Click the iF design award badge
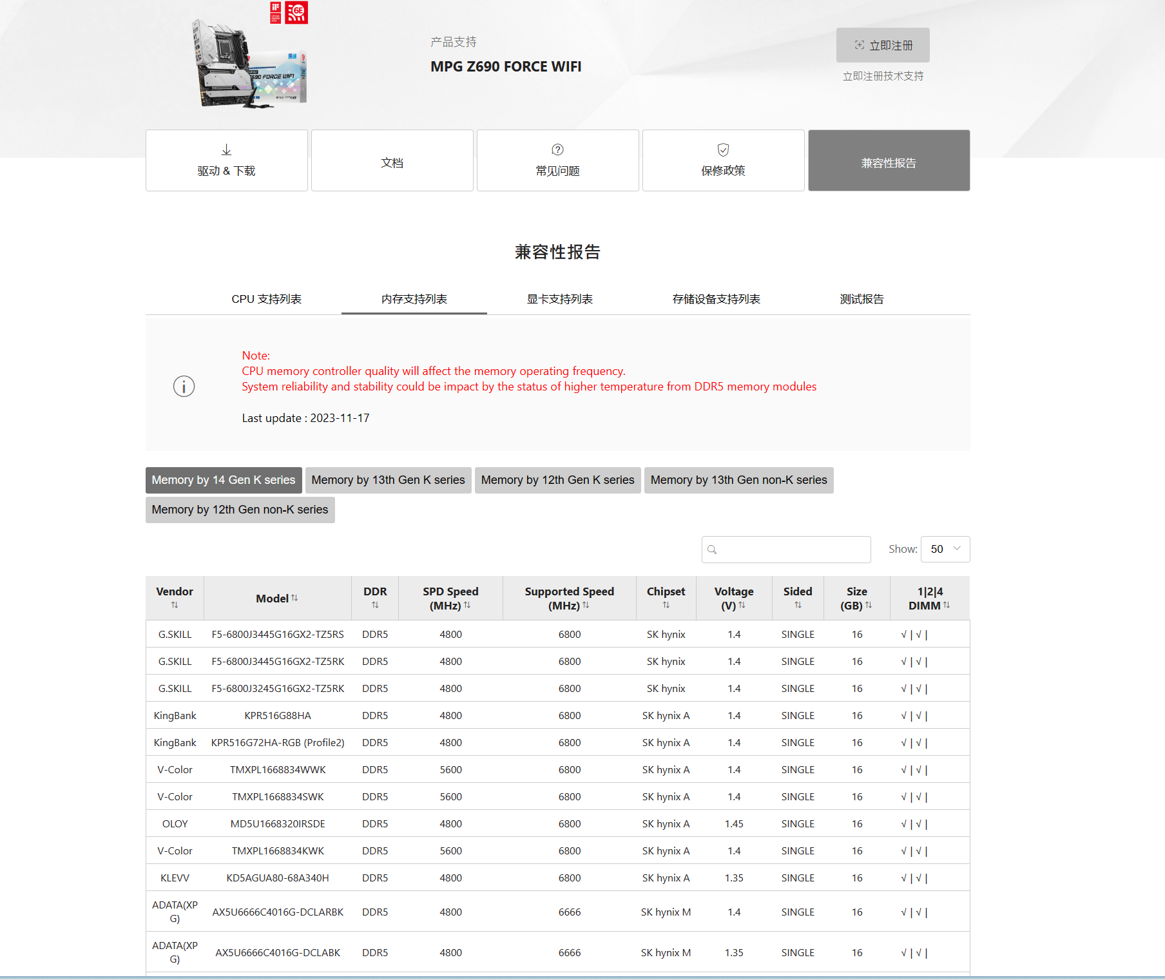 pyautogui.click(x=274, y=13)
